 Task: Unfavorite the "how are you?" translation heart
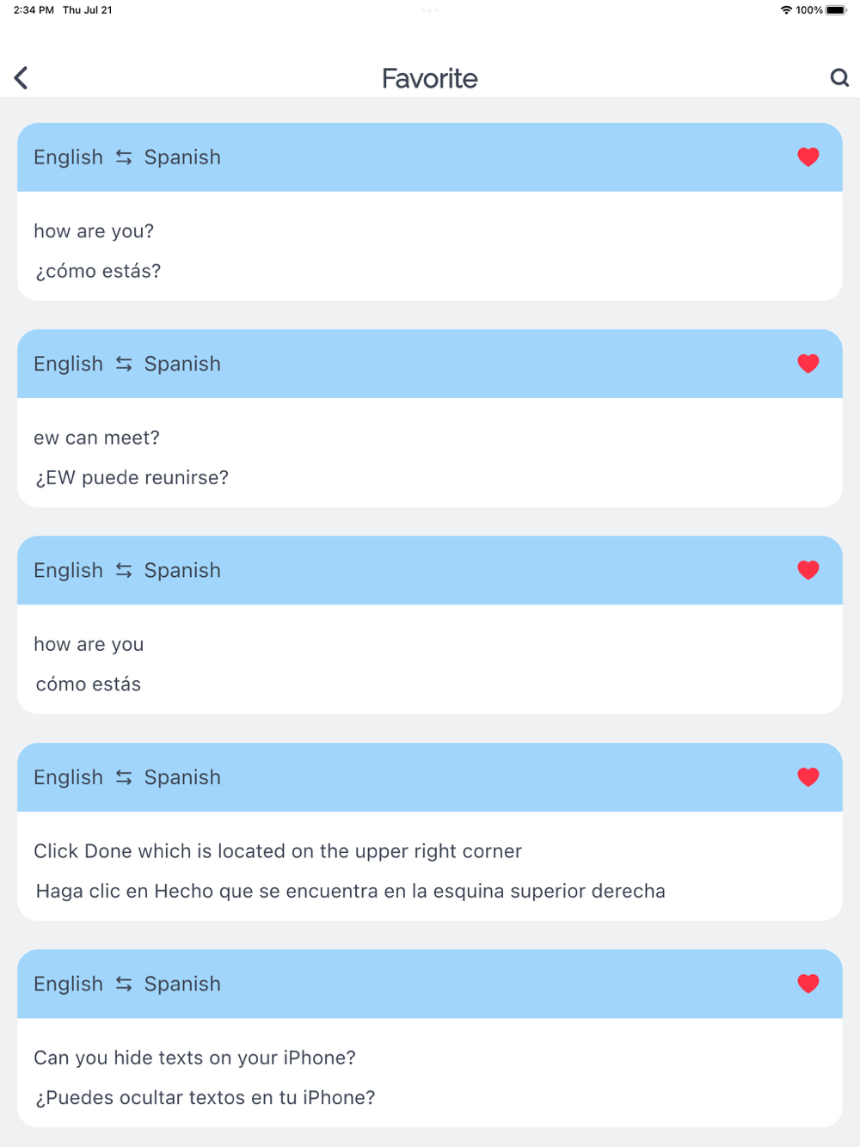pyautogui.click(x=808, y=157)
